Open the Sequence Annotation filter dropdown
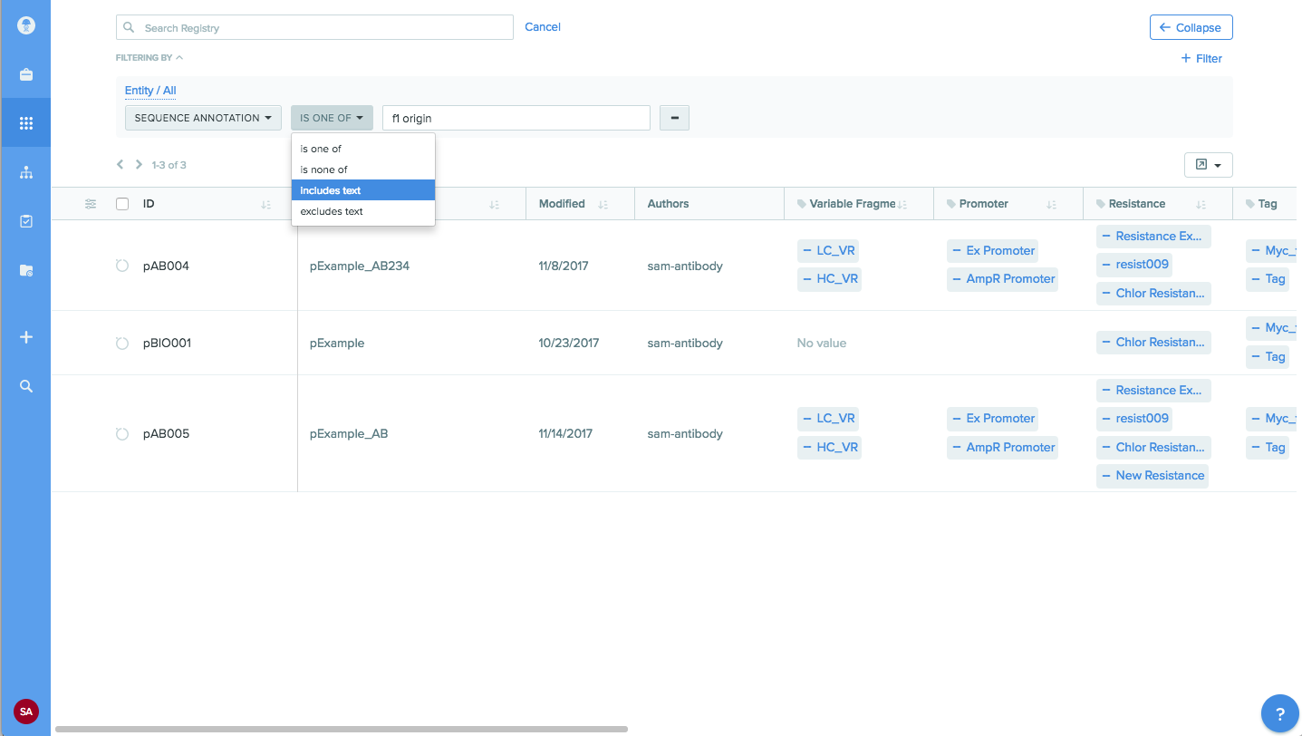This screenshot has width=1302, height=736. pyautogui.click(x=203, y=118)
